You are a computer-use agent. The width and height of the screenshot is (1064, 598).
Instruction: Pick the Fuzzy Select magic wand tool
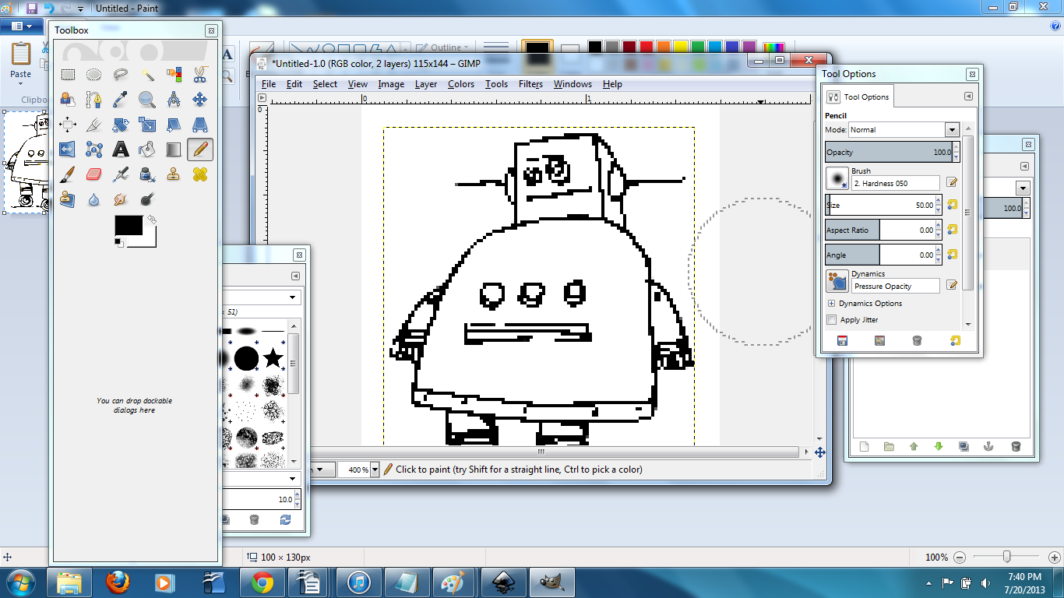click(x=147, y=75)
